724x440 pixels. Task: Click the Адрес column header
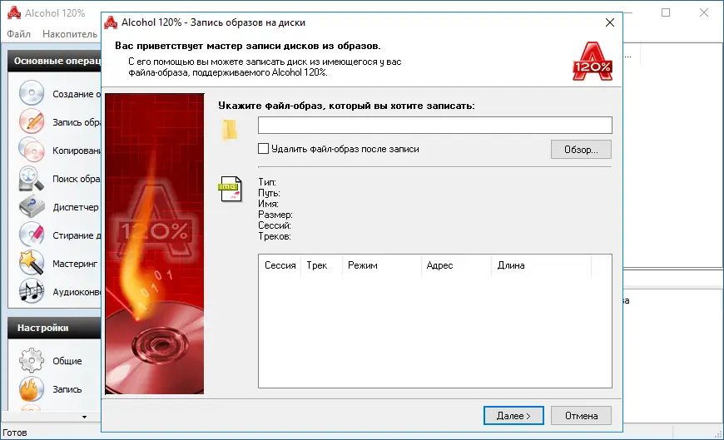coord(456,265)
